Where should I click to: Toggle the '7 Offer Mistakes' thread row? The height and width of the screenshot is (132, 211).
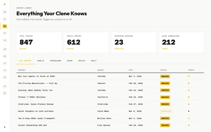pos(189,97)
